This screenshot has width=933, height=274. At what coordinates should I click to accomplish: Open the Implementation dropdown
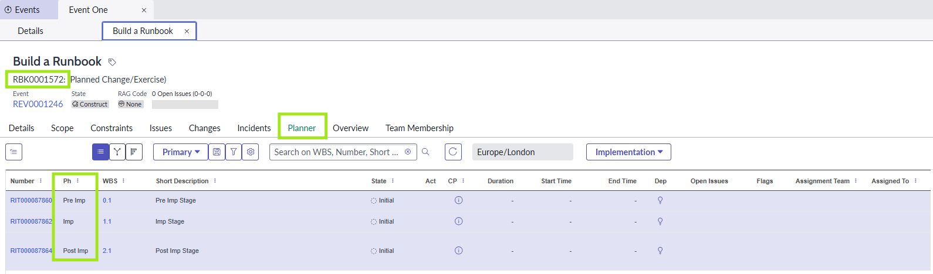(628, 152)
